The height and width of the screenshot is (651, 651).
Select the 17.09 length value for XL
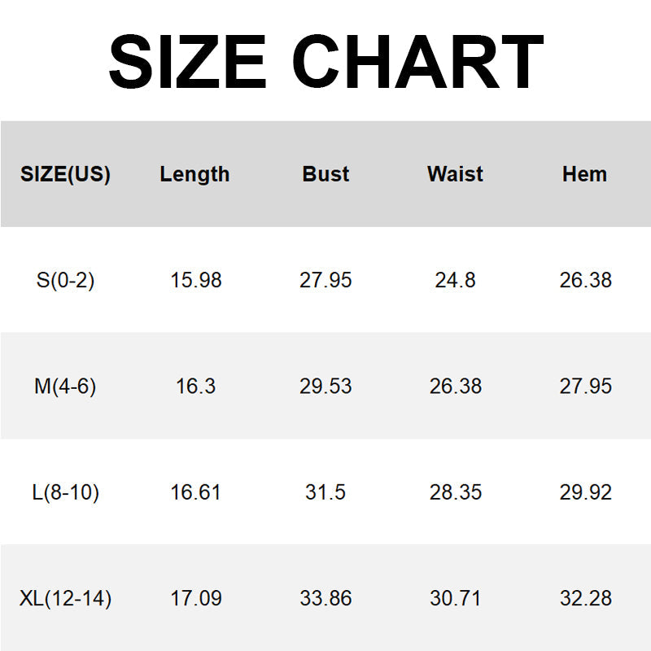click(195, 599)
